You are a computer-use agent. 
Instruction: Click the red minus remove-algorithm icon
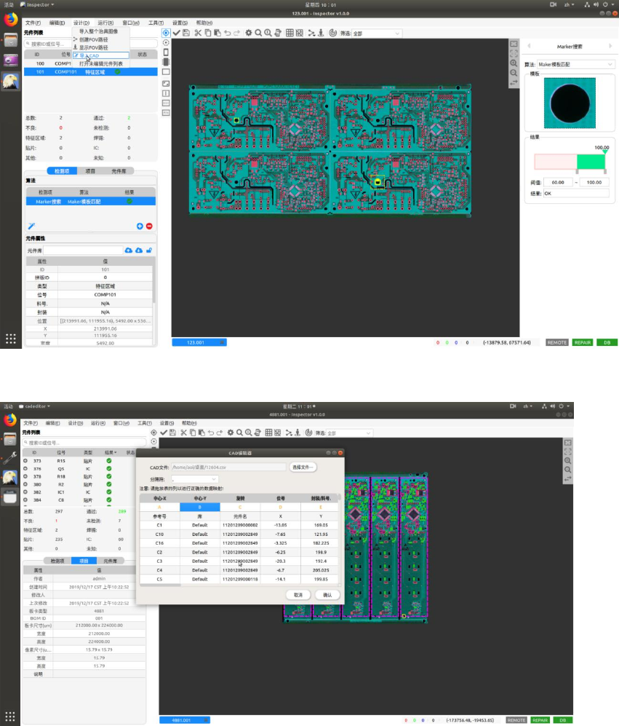pyautogui.click(x=149, y=226)
